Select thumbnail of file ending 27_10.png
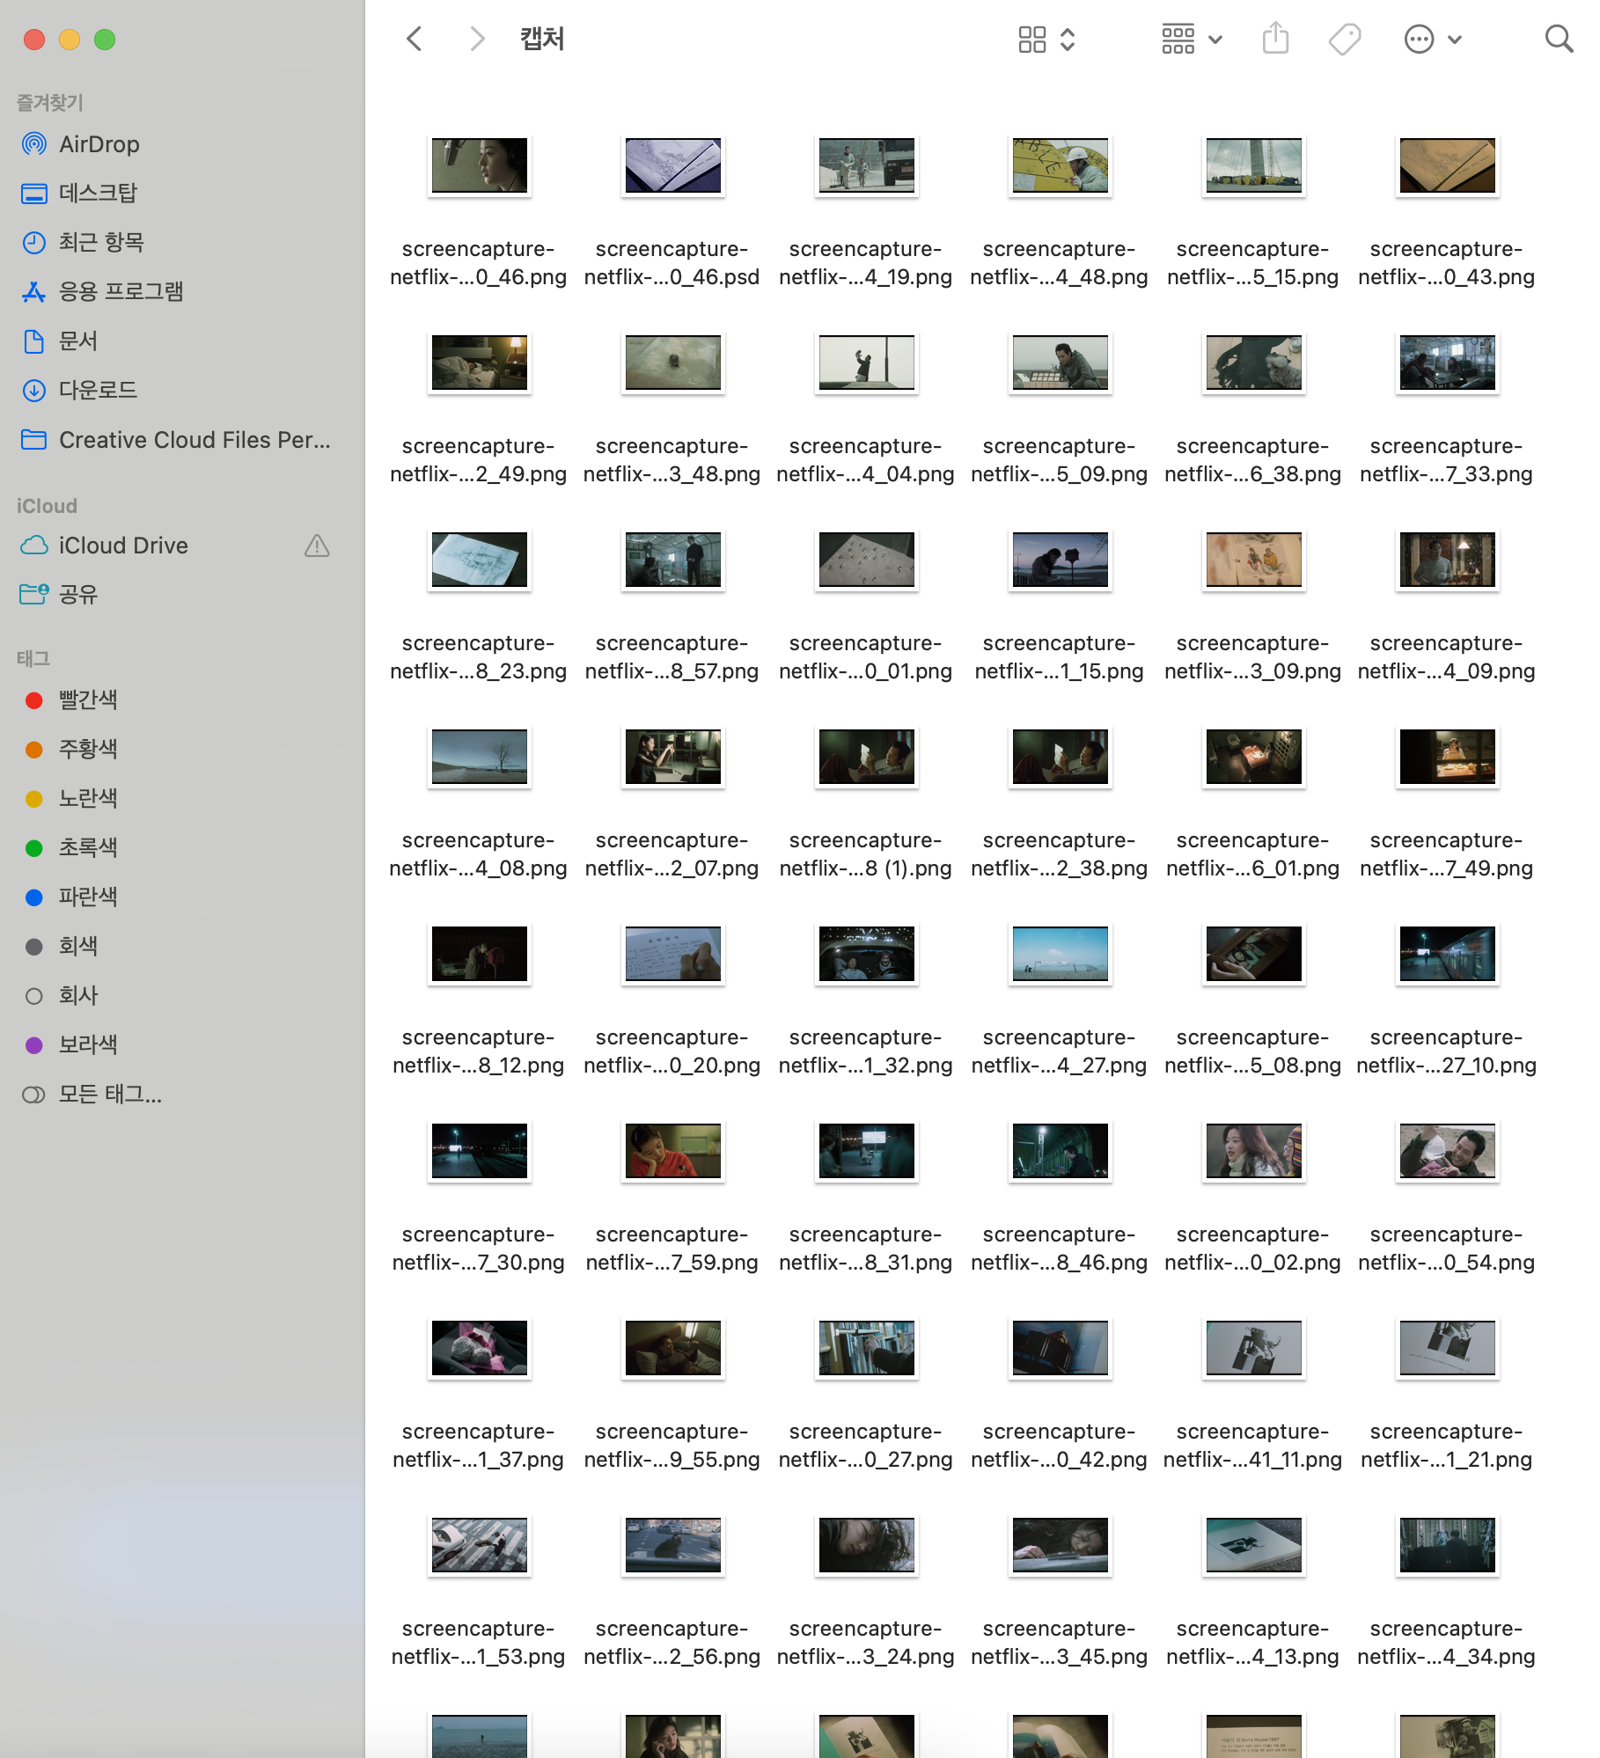 1448,954
